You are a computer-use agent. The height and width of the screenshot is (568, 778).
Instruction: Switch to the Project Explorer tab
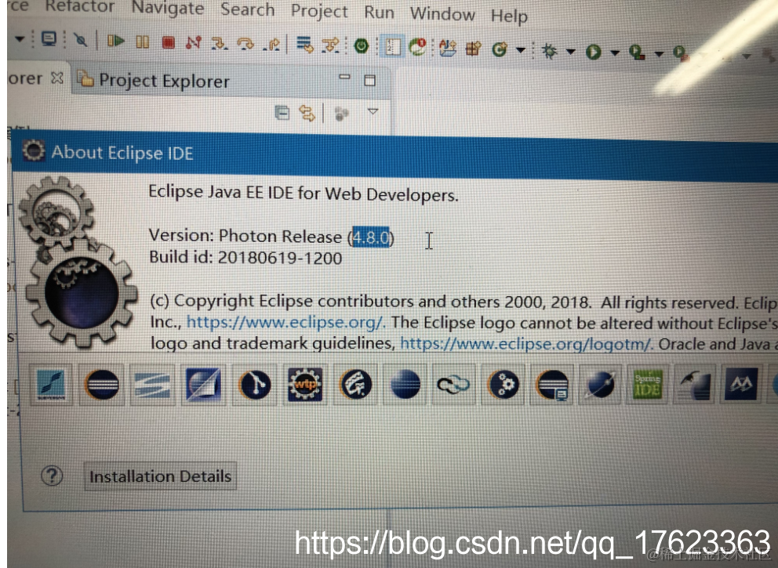[x=154, y=80]
